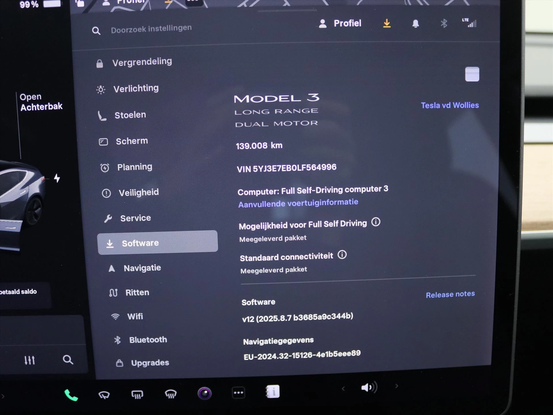Tap the windshield wiper icon

104,395
